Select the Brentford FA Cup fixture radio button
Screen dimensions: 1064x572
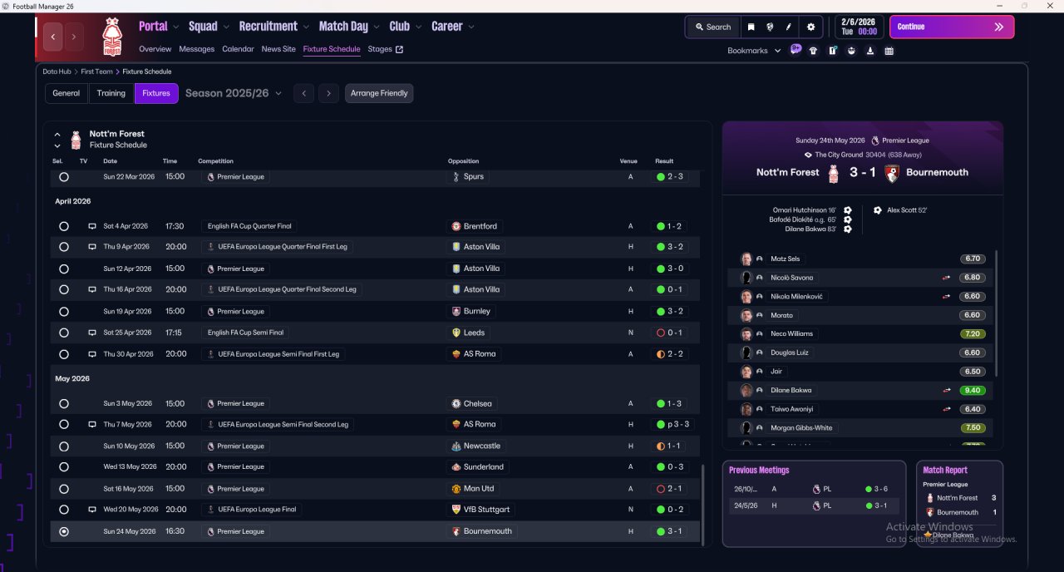coord(64,226)
